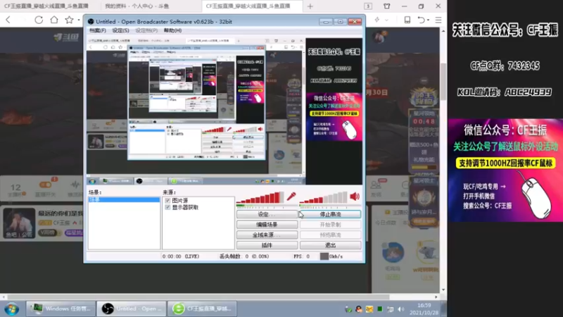Click the QQ penguin tray icon
Viewport: 563px width, 317px height.
[358, 309]
